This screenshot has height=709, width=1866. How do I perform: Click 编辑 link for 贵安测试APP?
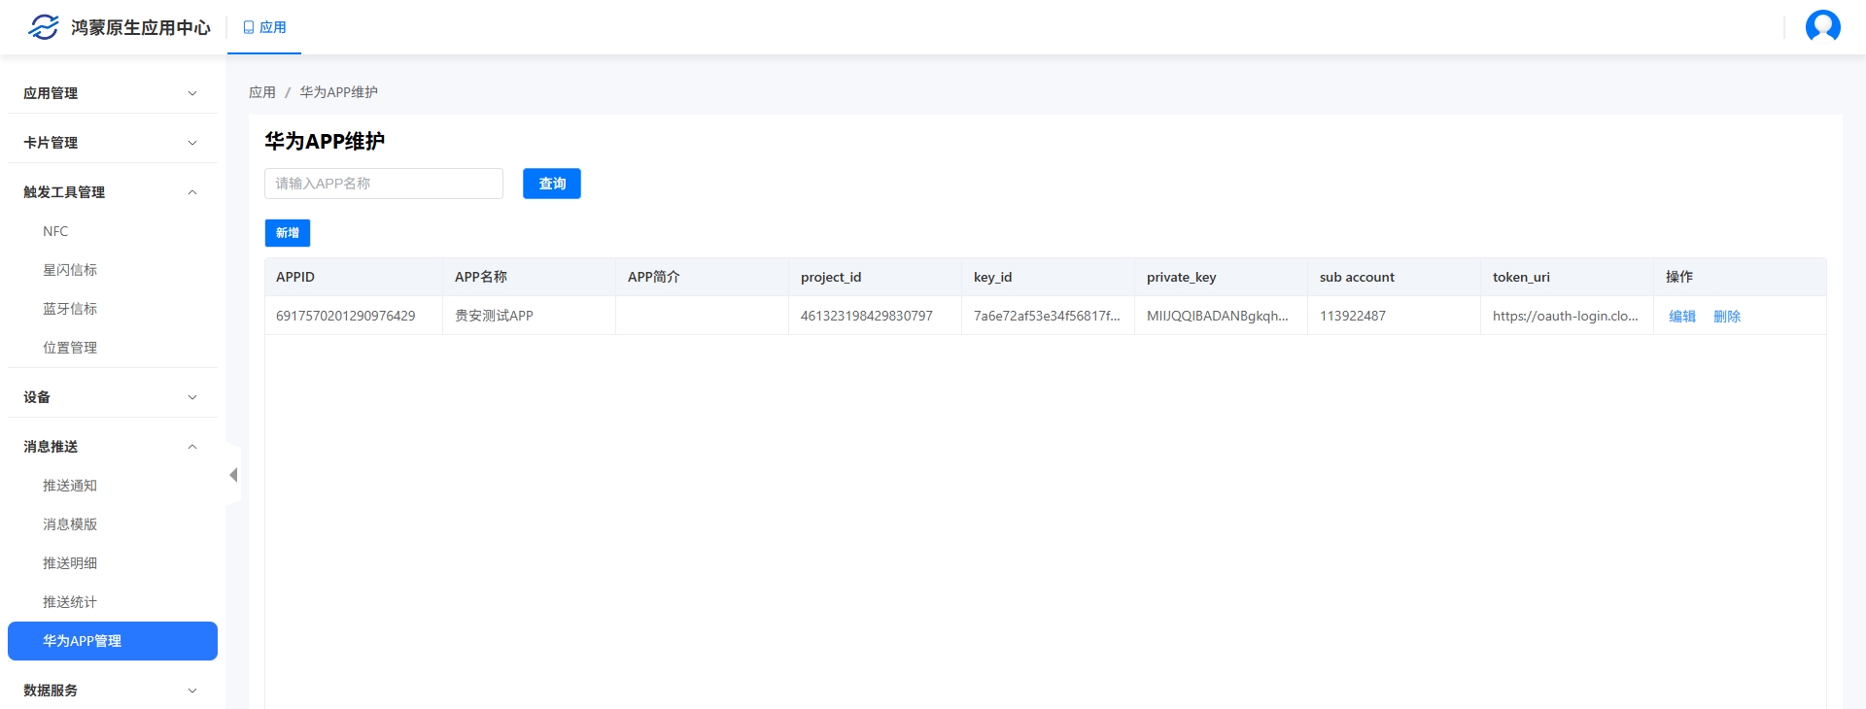(1682, 316)
